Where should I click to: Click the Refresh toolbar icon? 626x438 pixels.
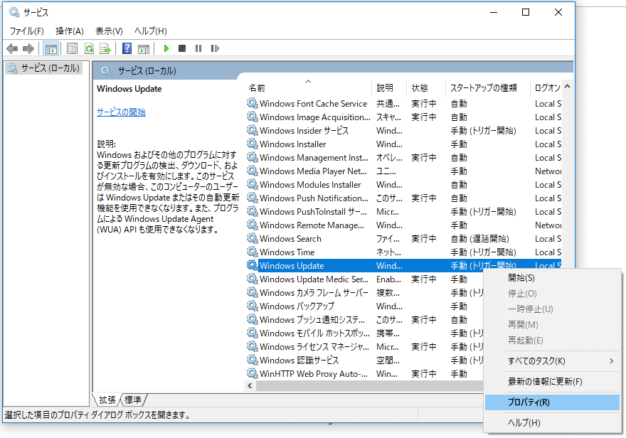89,48
